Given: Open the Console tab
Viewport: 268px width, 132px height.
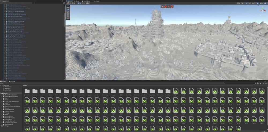Looking at the screenshot, I should (x=12, y=81).
